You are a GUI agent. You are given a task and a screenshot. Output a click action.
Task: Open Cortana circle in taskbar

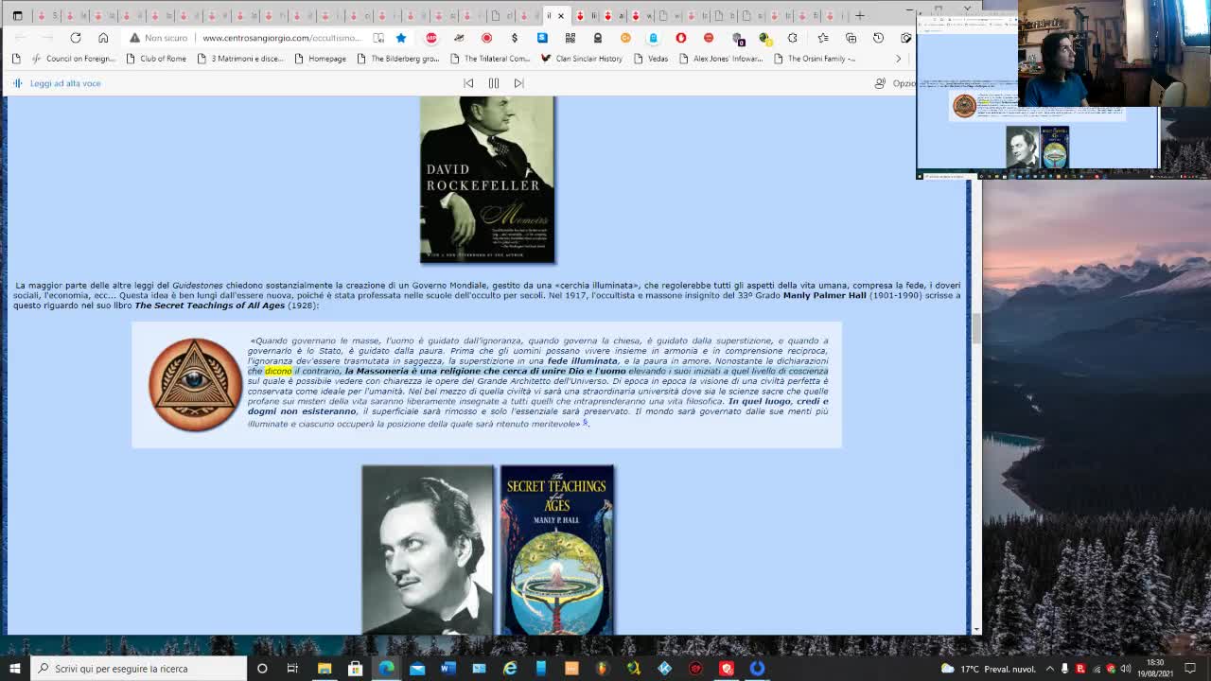(262, 669)
